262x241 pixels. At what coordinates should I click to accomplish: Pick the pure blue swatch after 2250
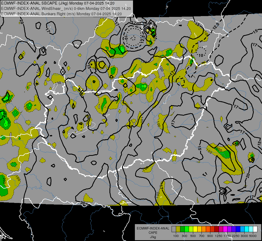(x=238, y=229)
